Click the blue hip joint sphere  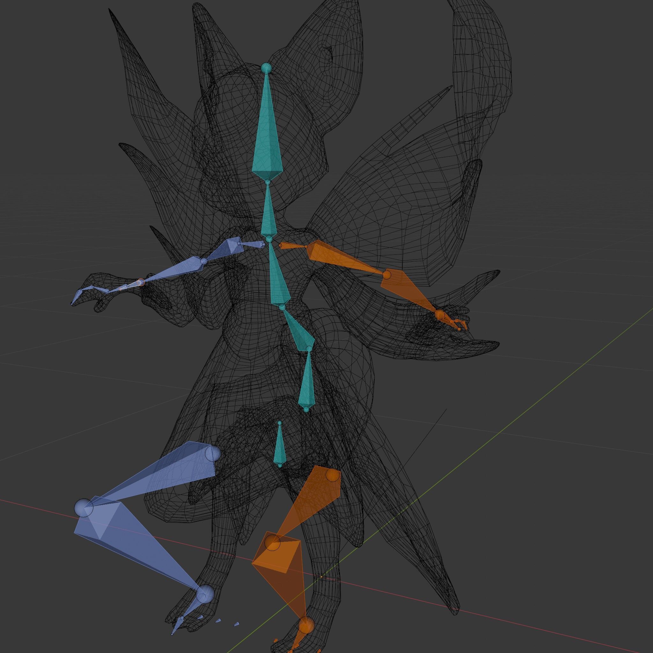tap(213, 454)
